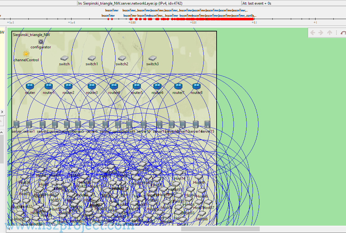Click the switch2 device icon
The image size is (346, 233).
122,58
